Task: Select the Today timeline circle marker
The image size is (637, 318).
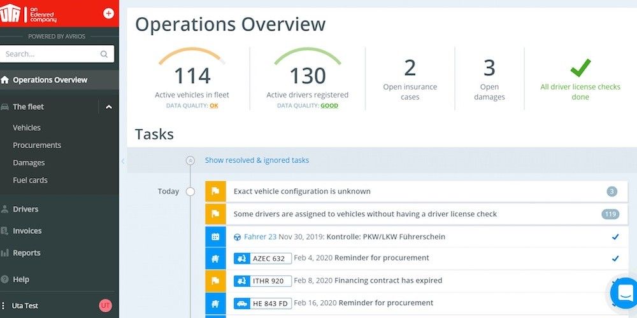Action: [x=190, y=191]
